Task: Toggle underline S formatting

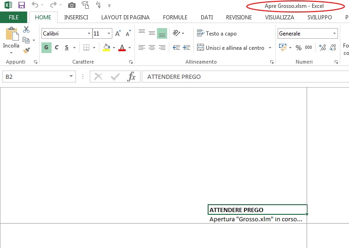Action: click(x=67, y=47)
